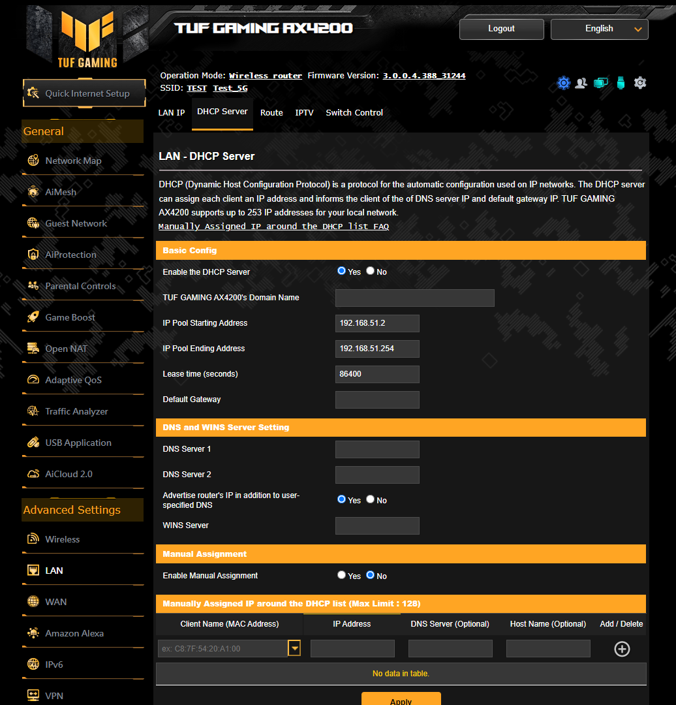The width and height of the screenshot is (676, 705).
Task: Click the Domain Name input field
Action: point(415,298)
